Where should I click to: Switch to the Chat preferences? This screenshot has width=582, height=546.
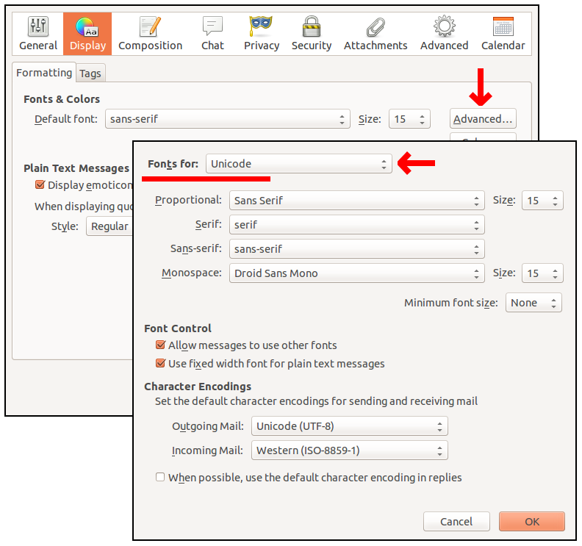point(212,34)
